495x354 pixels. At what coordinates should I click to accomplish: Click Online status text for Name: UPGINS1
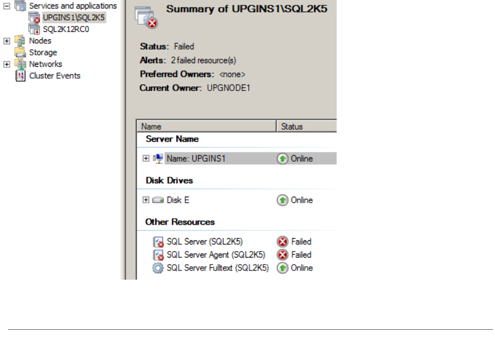pyautogui.click(x=302, y=158)
